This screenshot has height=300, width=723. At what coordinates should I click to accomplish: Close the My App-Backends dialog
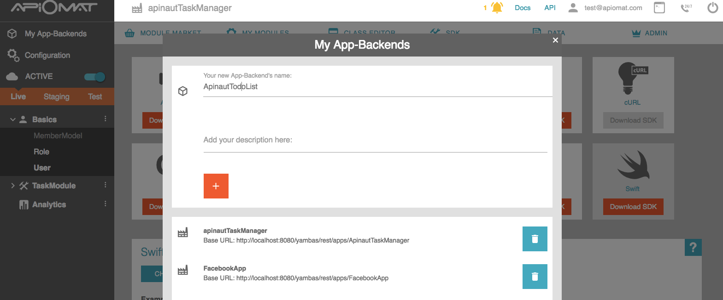555,40
